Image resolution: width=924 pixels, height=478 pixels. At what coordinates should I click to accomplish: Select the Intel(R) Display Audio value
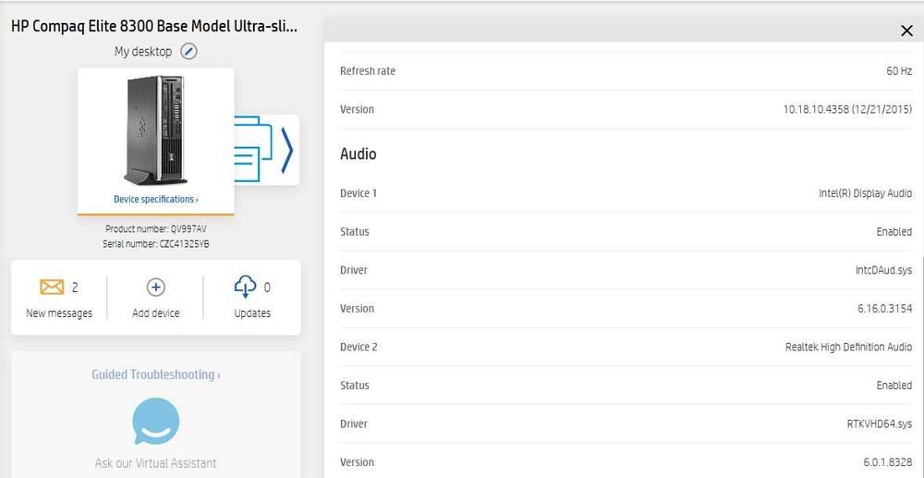coord(866,193)
